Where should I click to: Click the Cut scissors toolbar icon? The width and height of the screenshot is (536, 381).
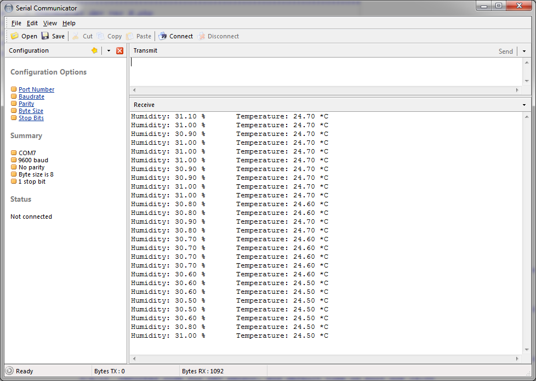(x=76, y=36)
